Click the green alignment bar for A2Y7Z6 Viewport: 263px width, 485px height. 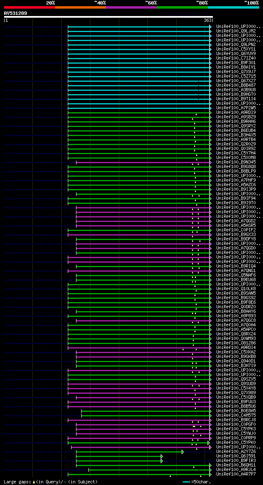129,452
